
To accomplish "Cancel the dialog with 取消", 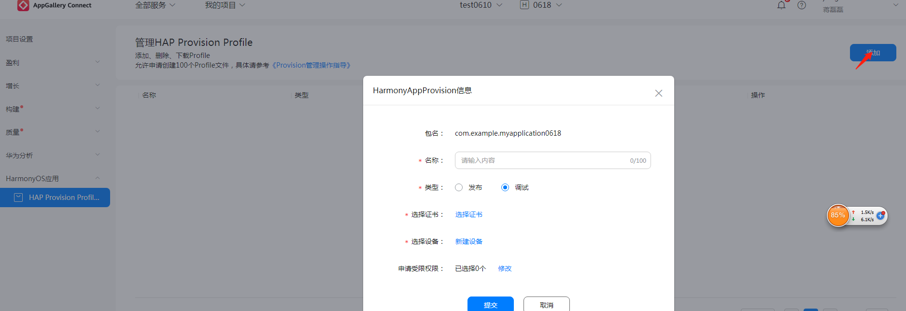I will (x=546, y=305).
